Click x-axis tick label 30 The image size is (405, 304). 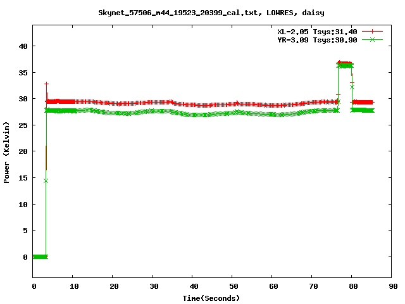click(x=154, y=286)
